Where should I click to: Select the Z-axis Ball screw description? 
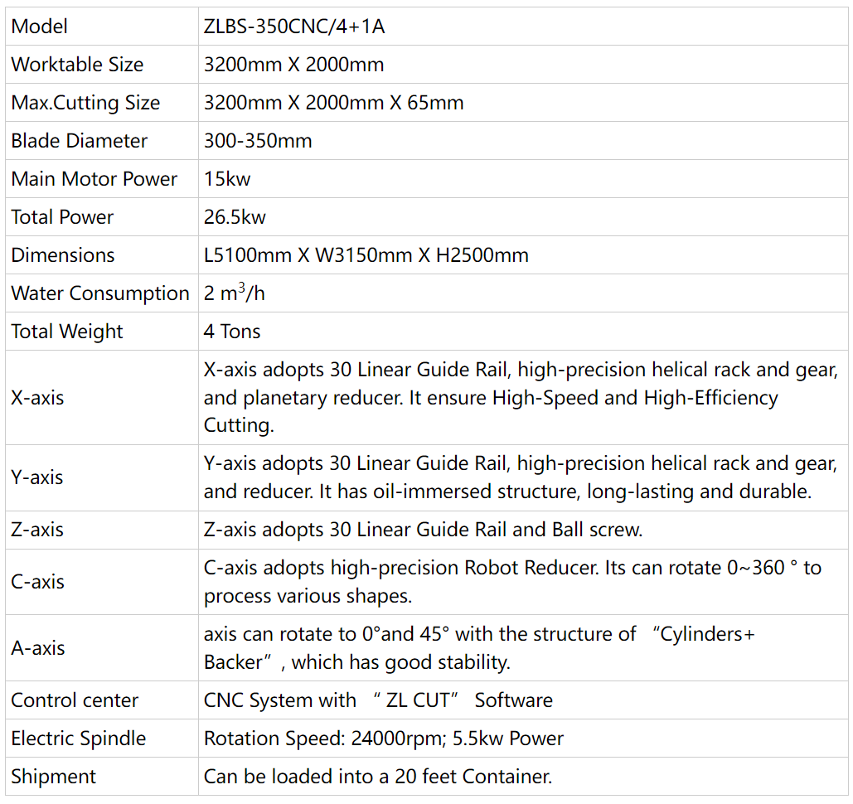424,530
